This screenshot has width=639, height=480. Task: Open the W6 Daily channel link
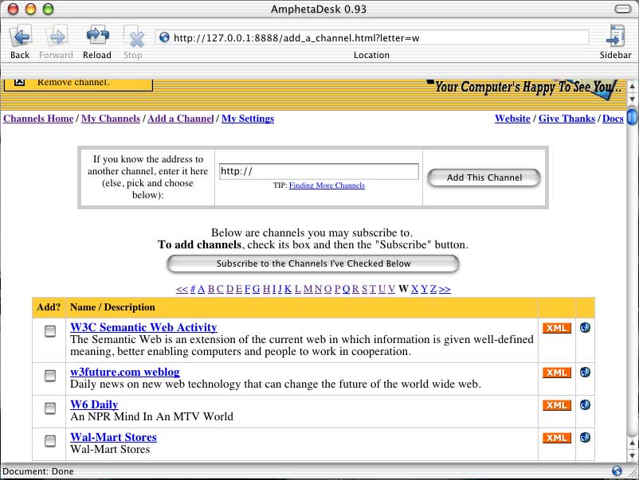[94, 404]
